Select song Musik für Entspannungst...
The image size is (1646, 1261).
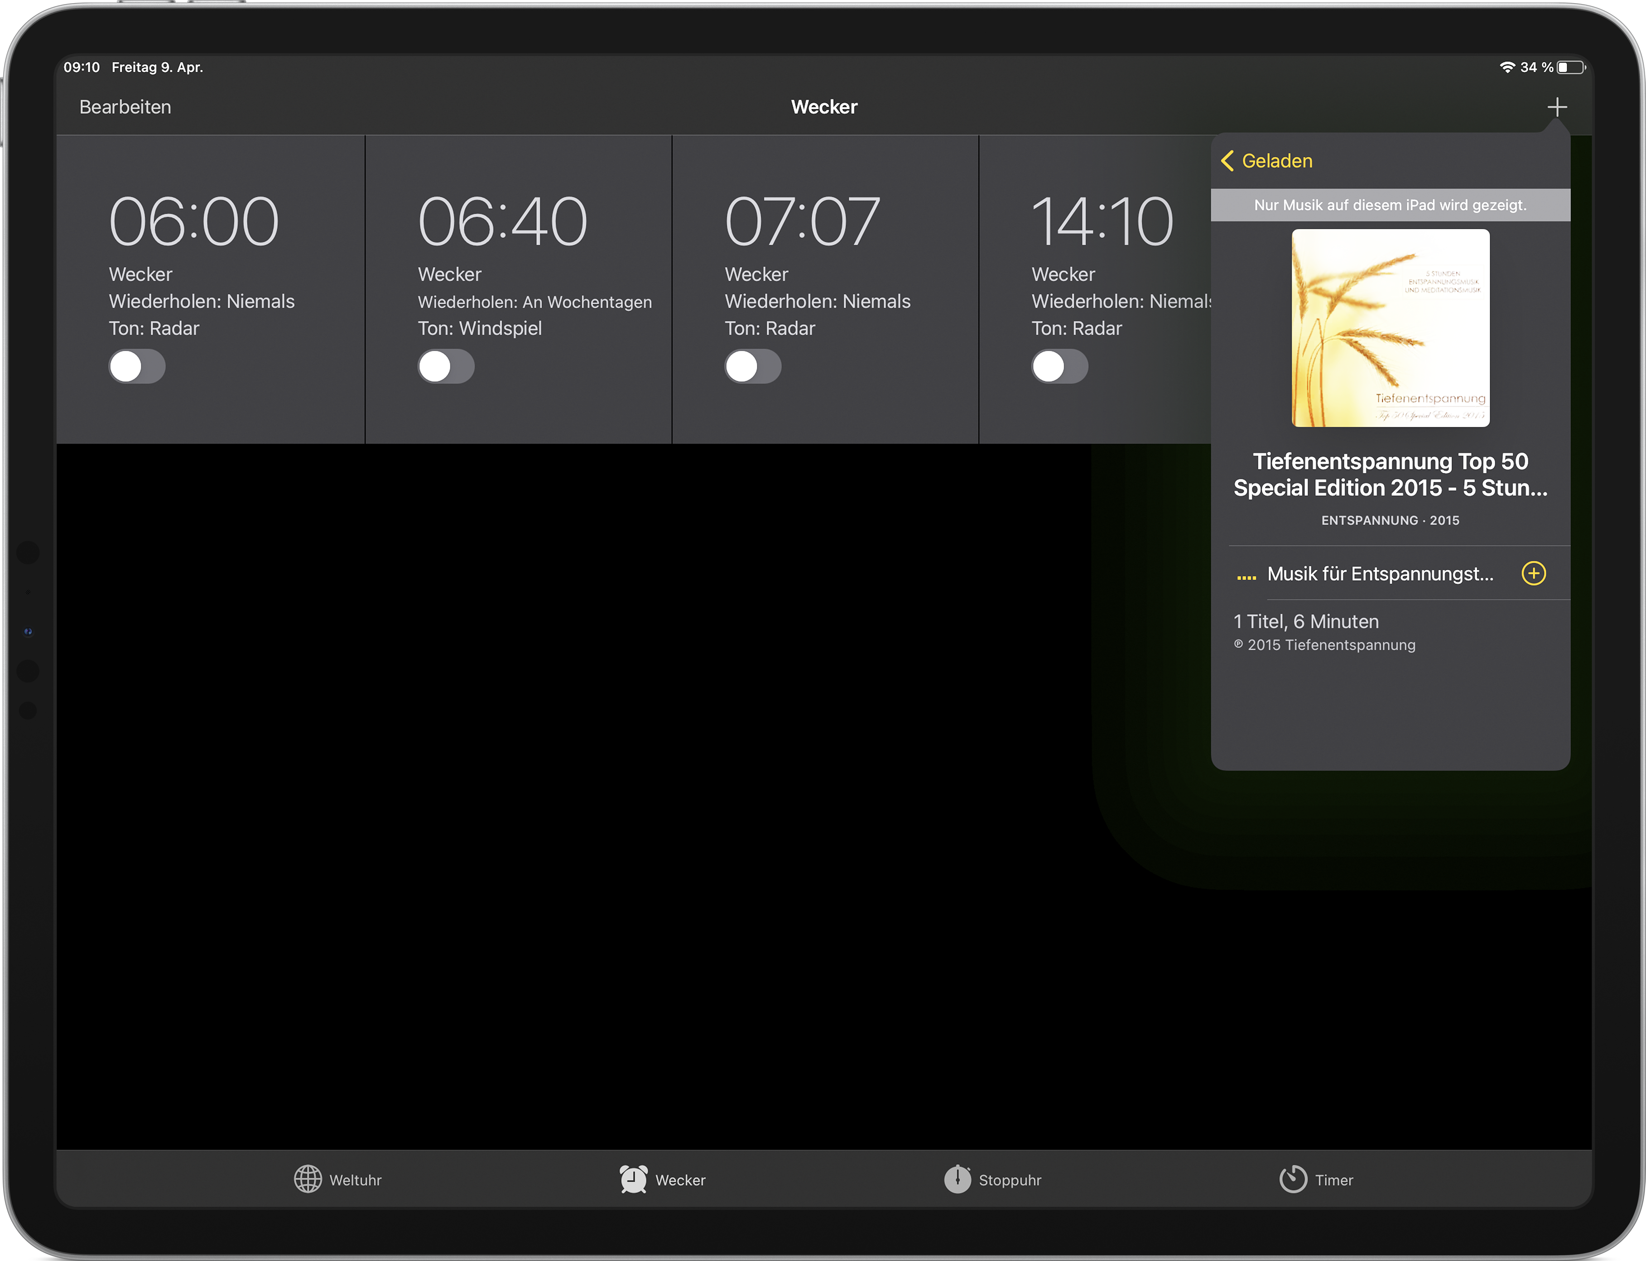[1379, 574]
